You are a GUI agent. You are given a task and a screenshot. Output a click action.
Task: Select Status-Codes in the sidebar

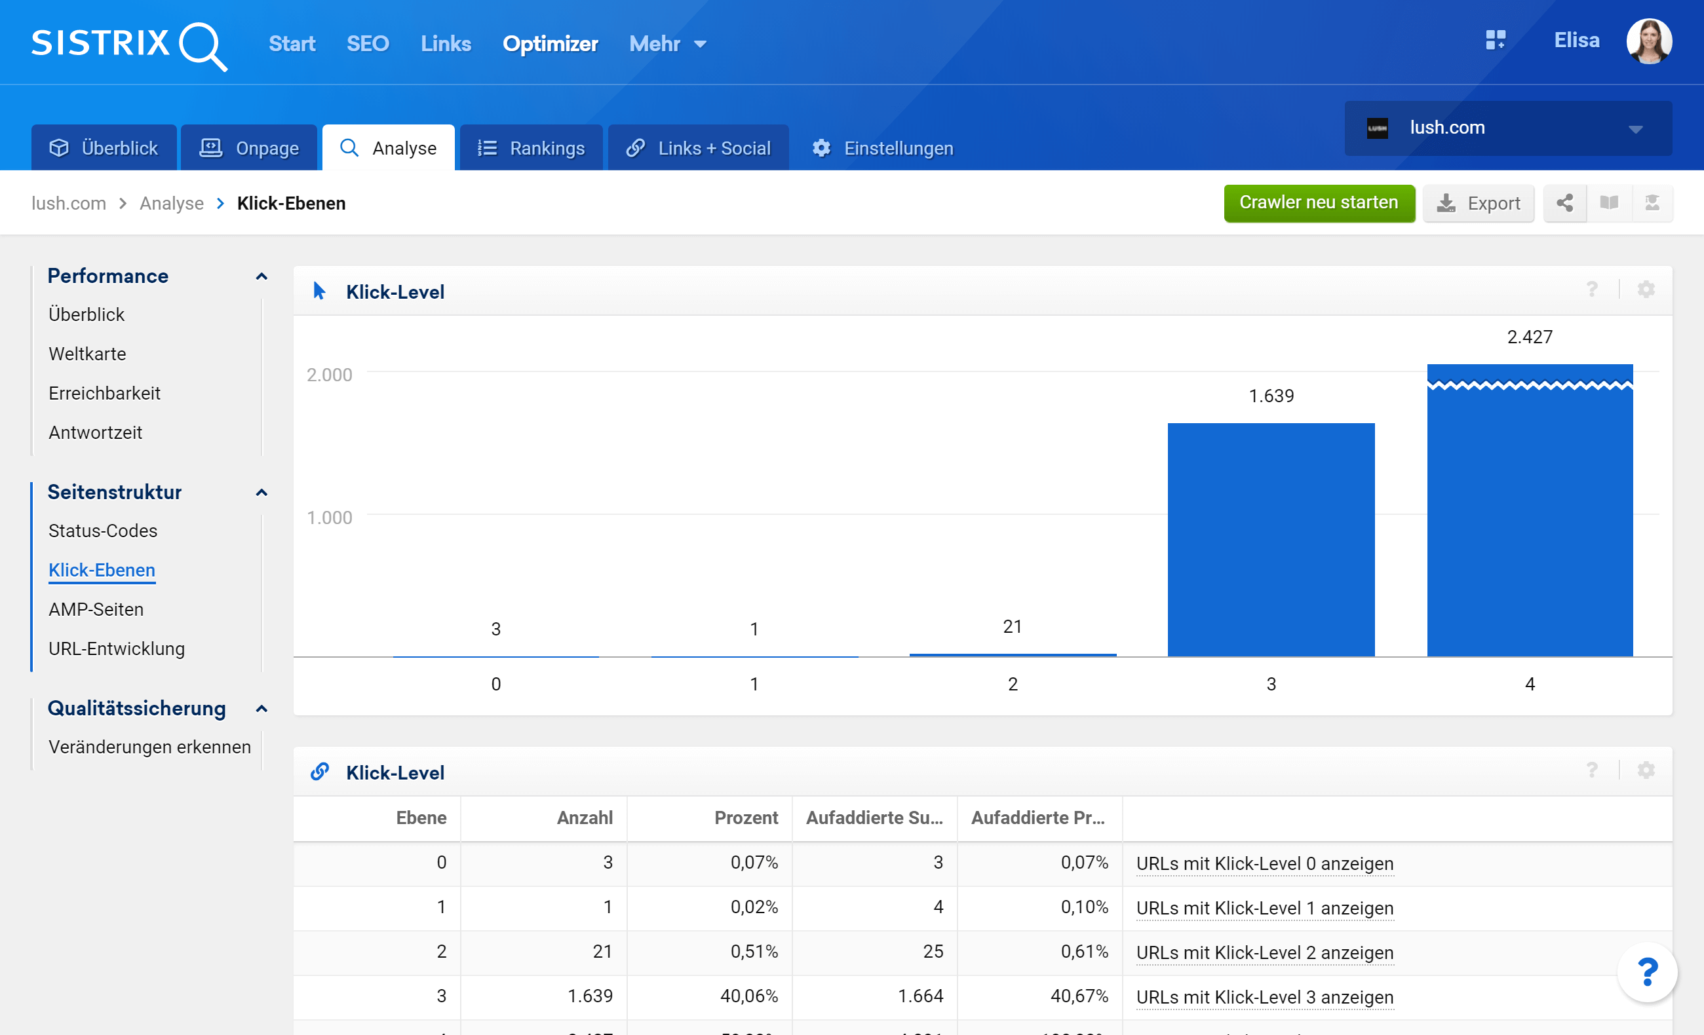point(103,531)
